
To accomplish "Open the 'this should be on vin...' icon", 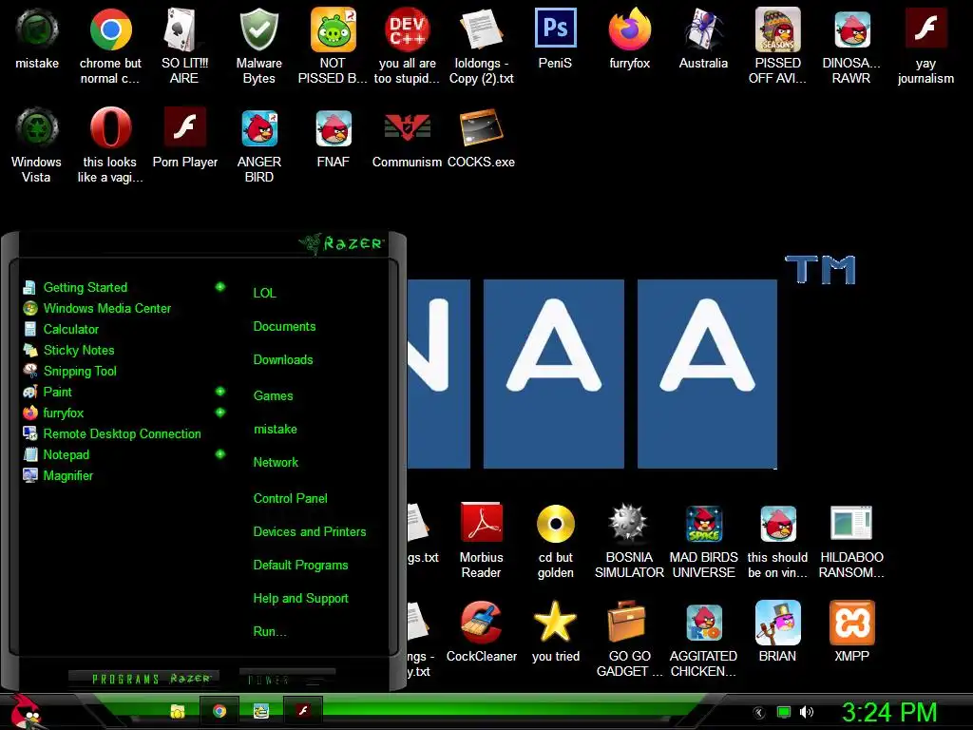I will (778, 524).
